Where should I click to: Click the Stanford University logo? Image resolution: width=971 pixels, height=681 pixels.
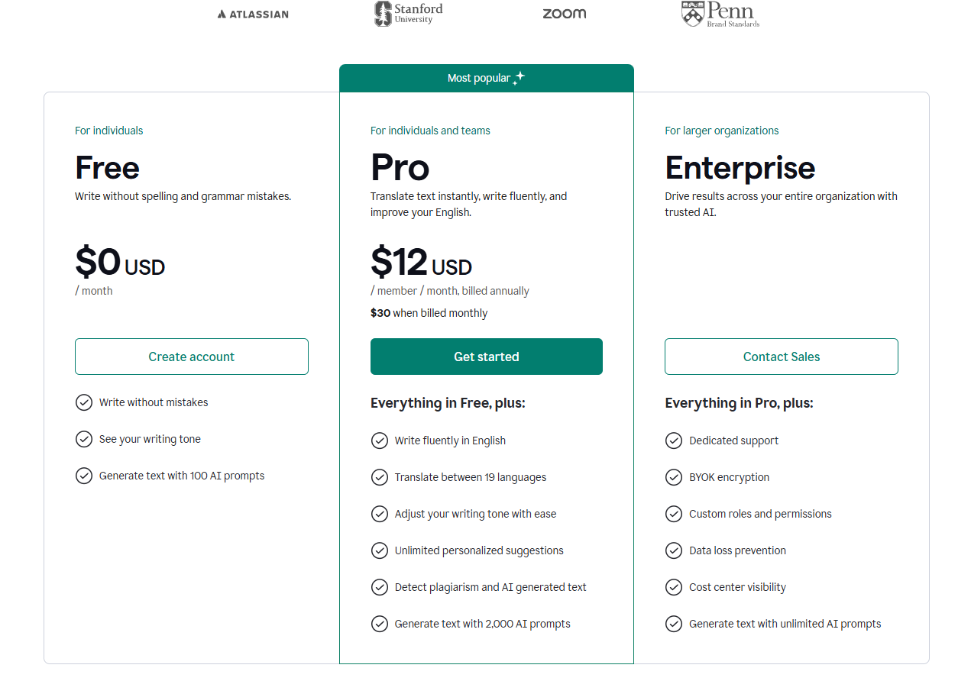point(409,13)
